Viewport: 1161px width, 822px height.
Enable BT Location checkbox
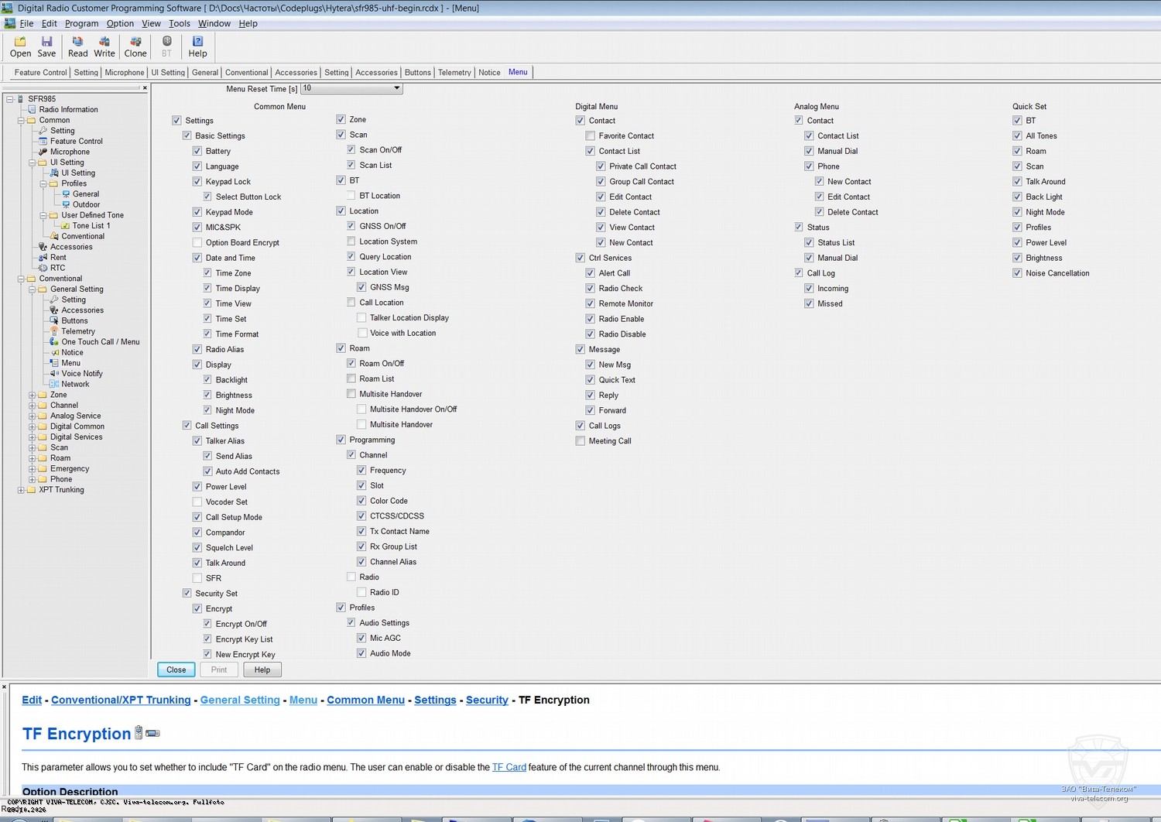point(351,196)
